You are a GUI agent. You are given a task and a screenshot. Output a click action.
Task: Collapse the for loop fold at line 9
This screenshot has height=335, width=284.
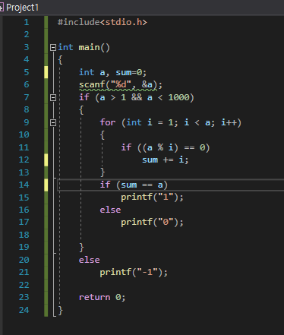point(53,122)
